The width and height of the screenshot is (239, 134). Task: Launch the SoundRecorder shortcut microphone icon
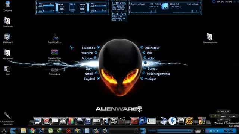tap(7, 116)
